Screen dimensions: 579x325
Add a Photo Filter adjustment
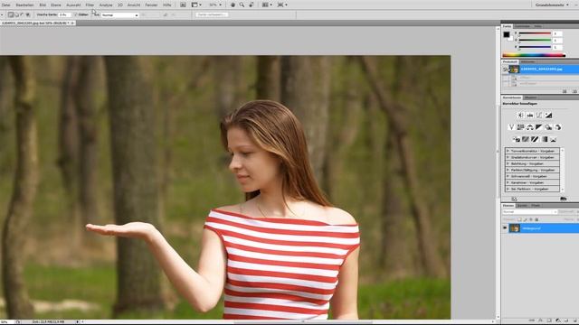(548, 127)
